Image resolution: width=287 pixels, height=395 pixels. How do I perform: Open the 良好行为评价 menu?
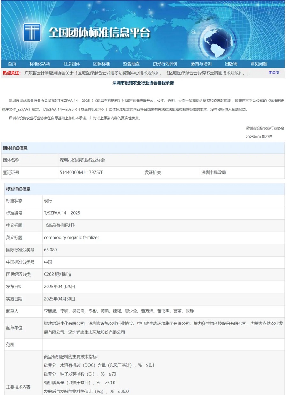point(165,64)
